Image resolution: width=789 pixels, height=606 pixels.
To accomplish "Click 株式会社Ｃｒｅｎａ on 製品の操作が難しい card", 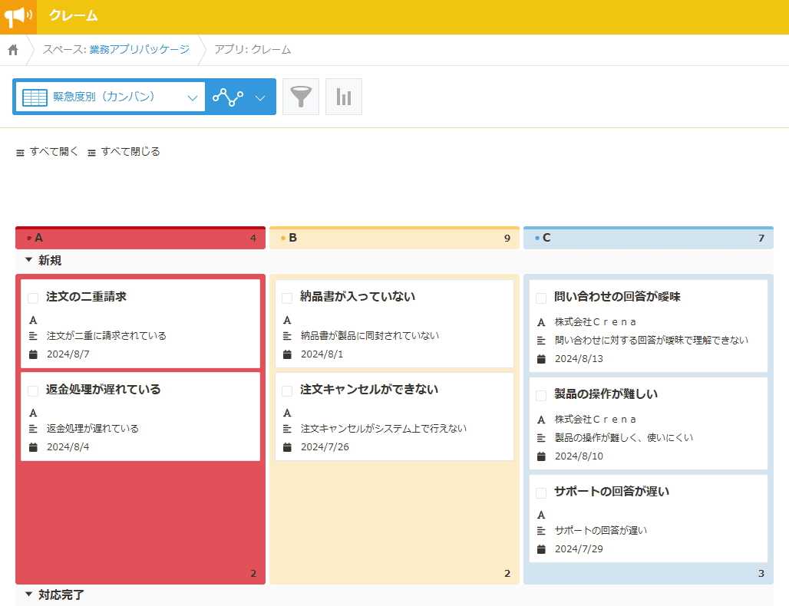I will (596, 420).
